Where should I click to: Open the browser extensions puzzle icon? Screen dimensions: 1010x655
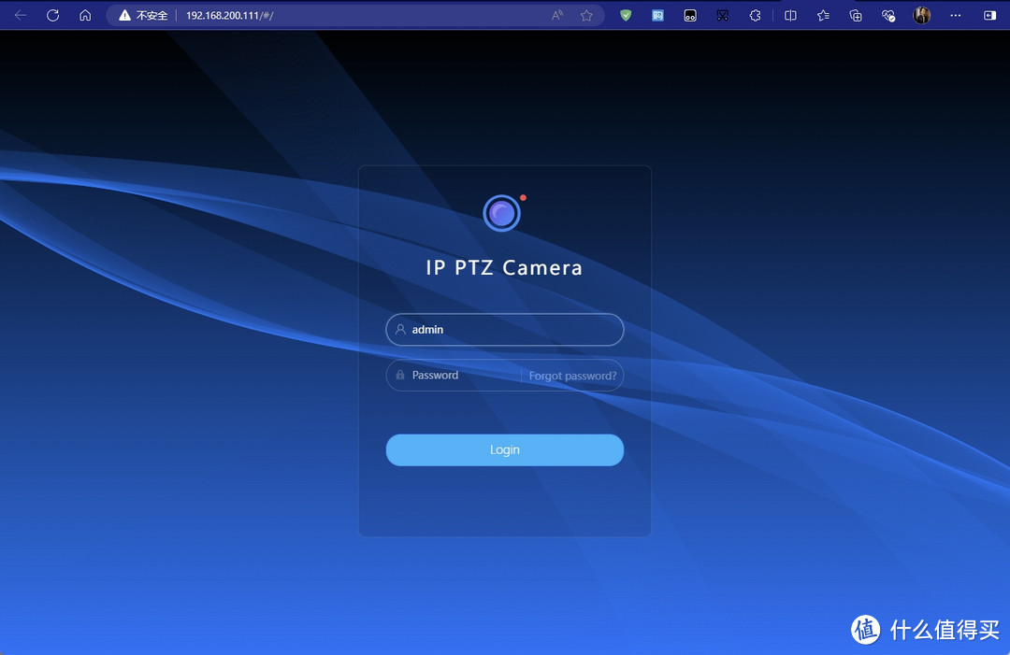click(756, 15)
